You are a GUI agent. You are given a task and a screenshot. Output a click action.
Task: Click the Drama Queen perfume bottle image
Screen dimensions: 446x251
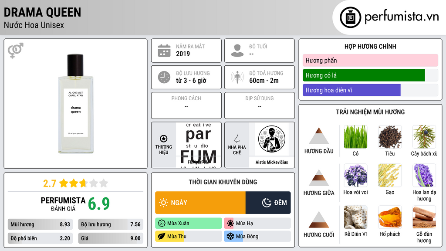coord(76,104)
